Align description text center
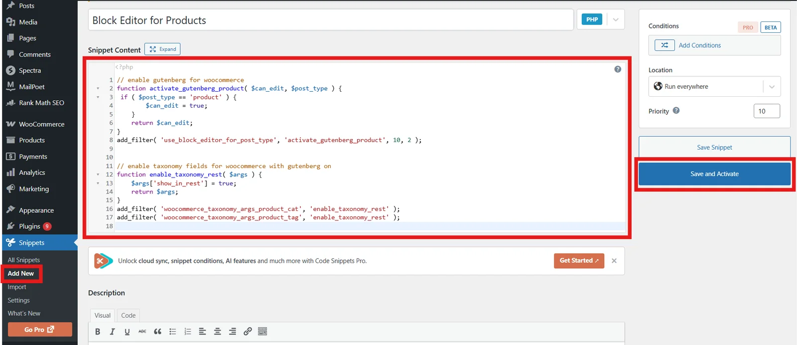This screenshot has width=797, height=345. click(x=218, y=332)
